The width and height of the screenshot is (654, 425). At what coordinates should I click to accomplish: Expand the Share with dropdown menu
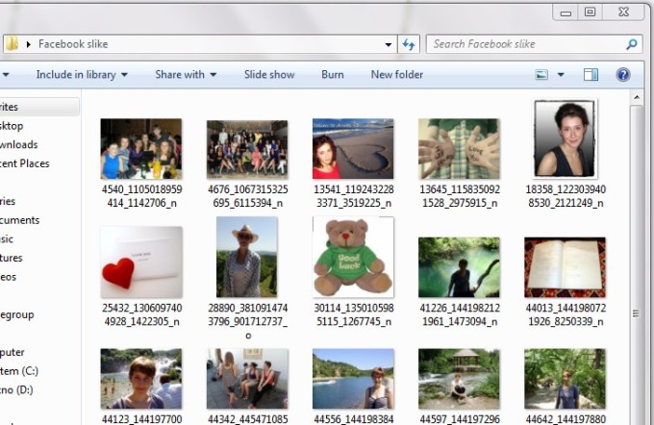coord(186,75)
